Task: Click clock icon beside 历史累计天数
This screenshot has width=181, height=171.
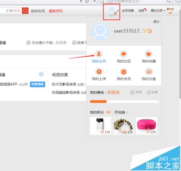Action: coord(29,43)
